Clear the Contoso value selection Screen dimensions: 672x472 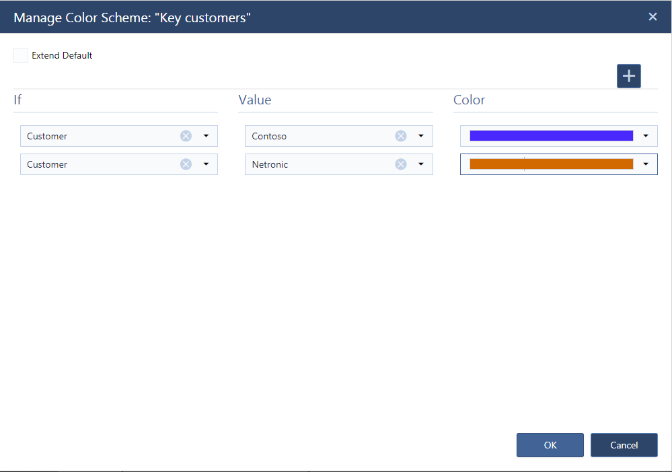click(x=401, y=135)
